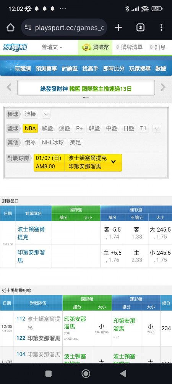
Task: Open the 曾璿文 user dropdown
Action: coord(52,47)
